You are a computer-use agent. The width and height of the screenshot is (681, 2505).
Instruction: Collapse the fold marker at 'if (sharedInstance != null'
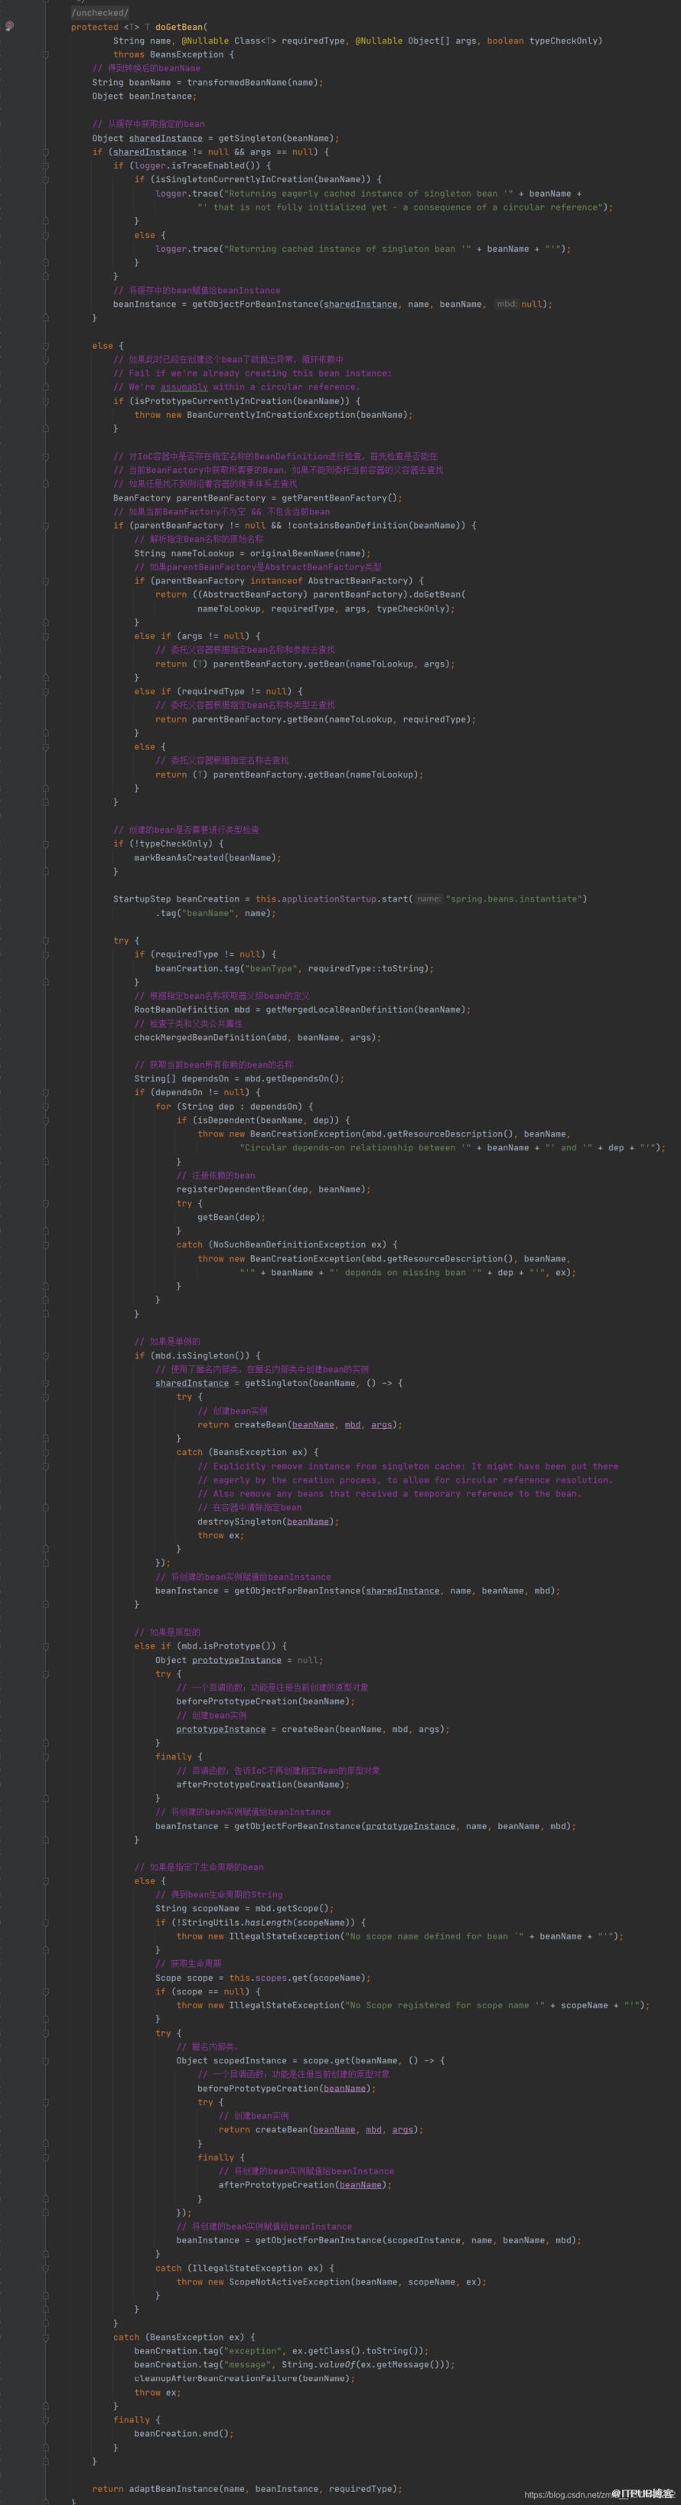click(44, 152)
